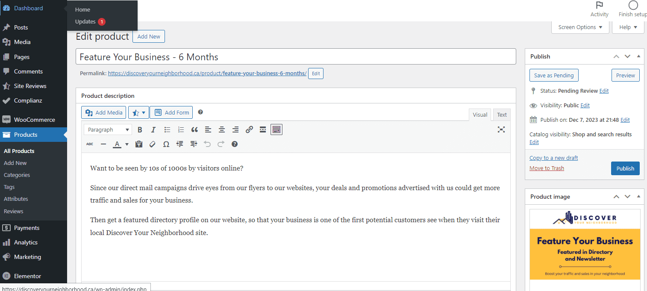Viewport: 647px width, 291px height.
Task: Apply italic formatting
Action: 153,129
